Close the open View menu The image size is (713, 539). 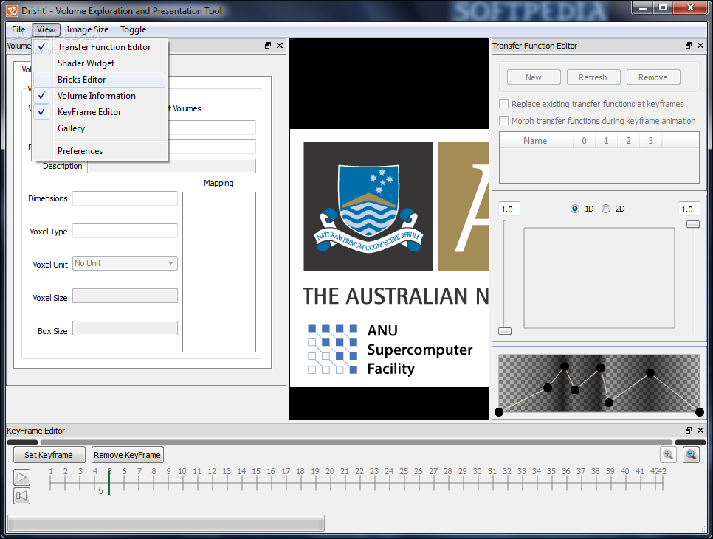coord(46,29)
